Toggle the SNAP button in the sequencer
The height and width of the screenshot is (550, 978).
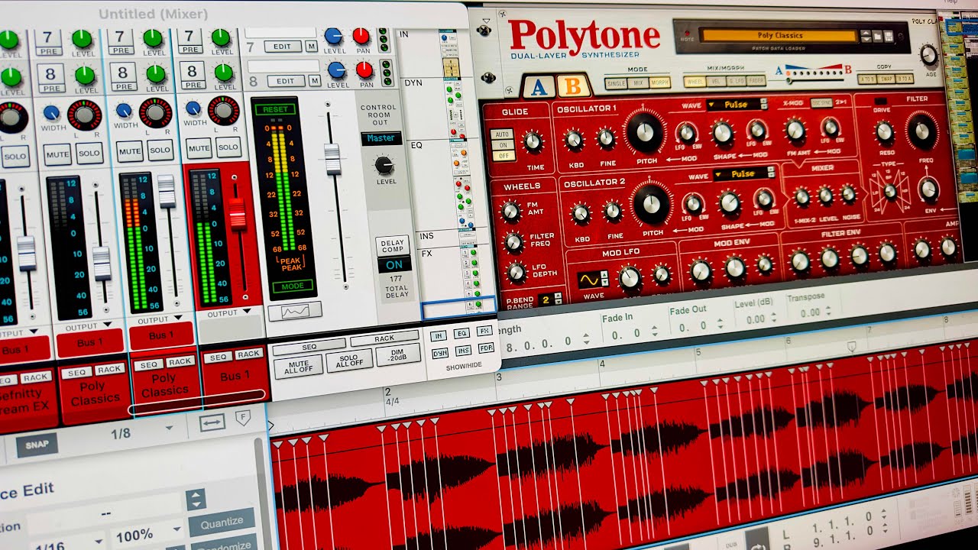(37, 445)
